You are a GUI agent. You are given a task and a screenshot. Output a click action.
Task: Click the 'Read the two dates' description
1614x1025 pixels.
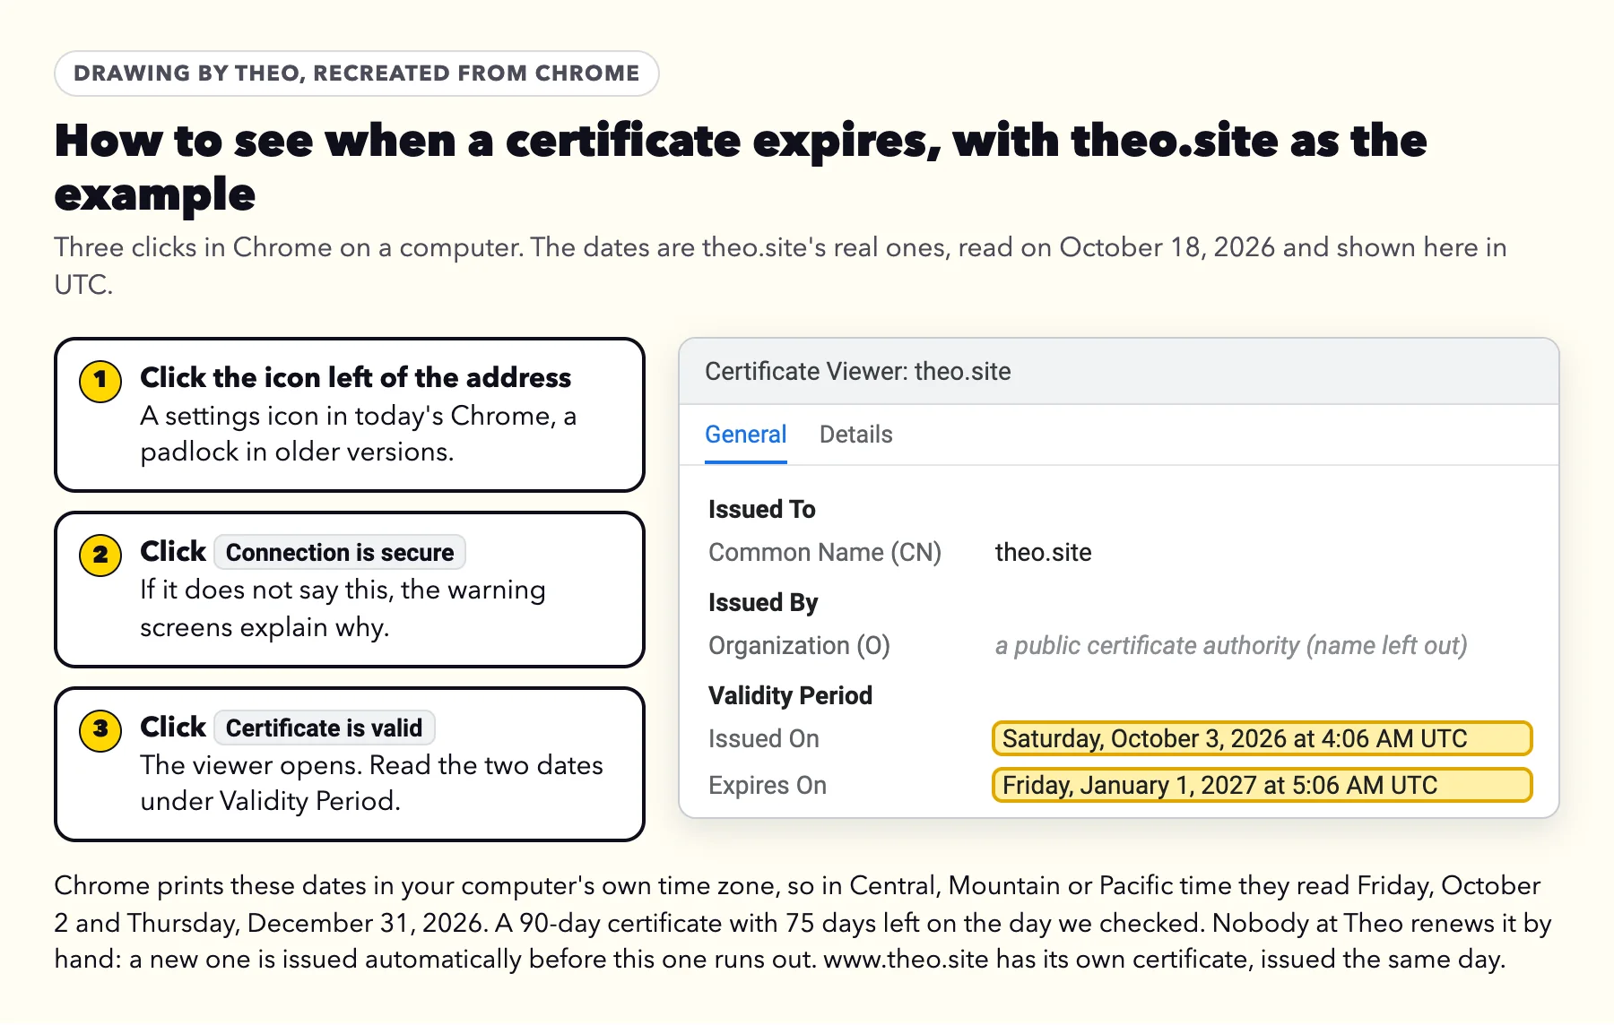pyautogui.click(x=371, y=783)
